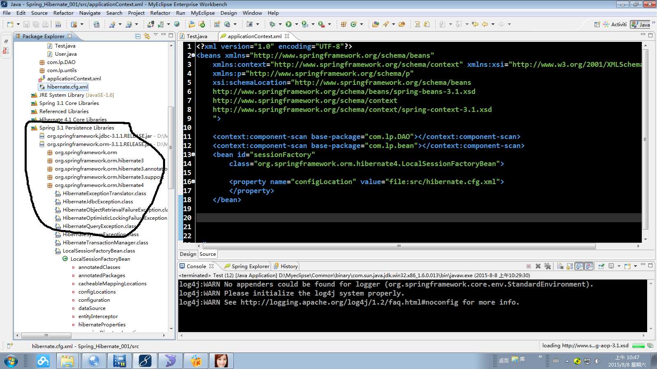Viewport: 657px width, 369px height.
Task: Click the camera screenshot toolbar icon
Action: (x=249, y=24)
